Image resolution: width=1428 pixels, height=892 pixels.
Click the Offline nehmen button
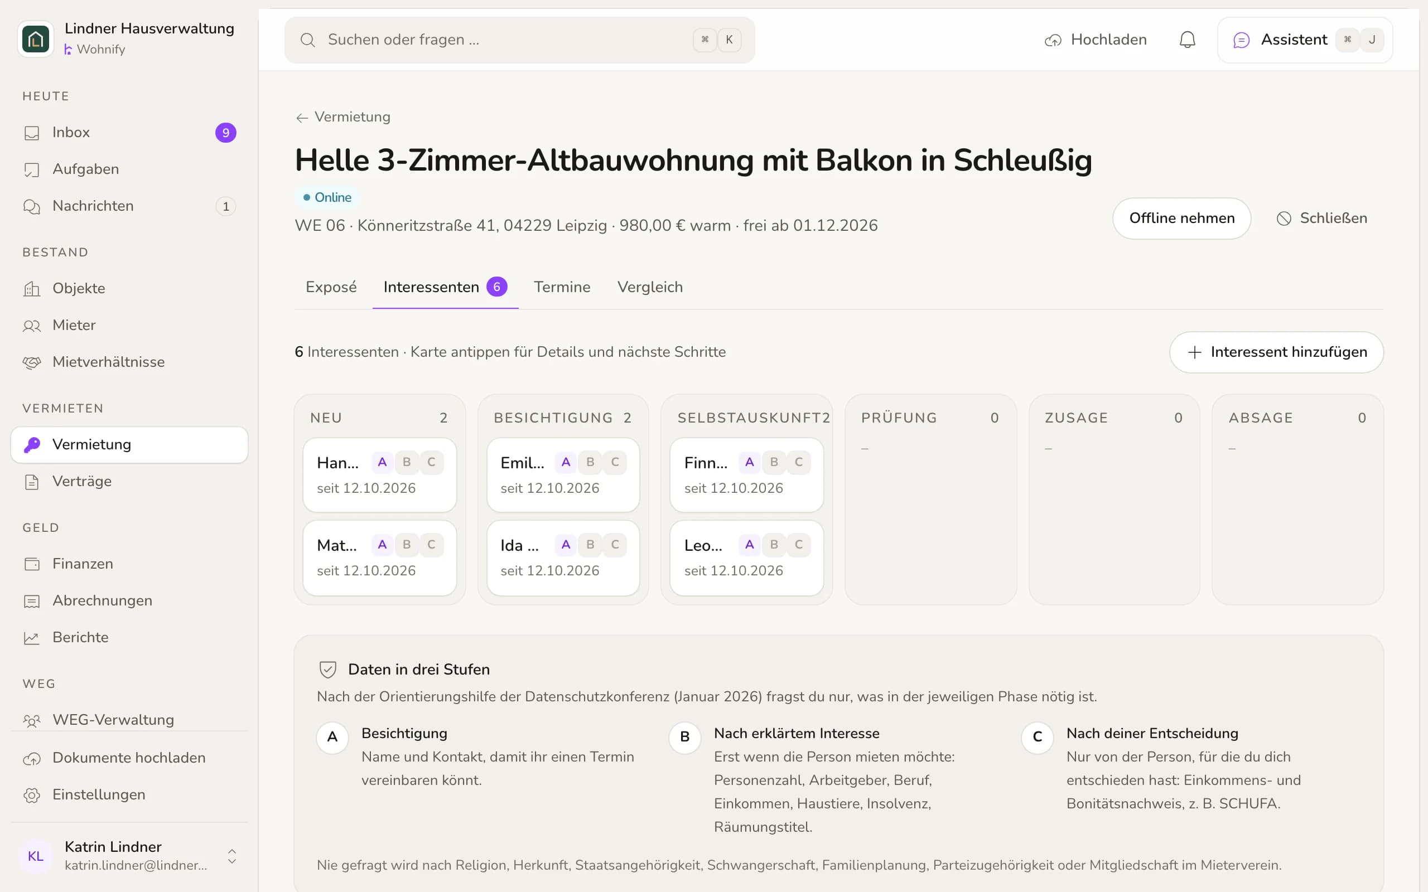click(1181, 219)
